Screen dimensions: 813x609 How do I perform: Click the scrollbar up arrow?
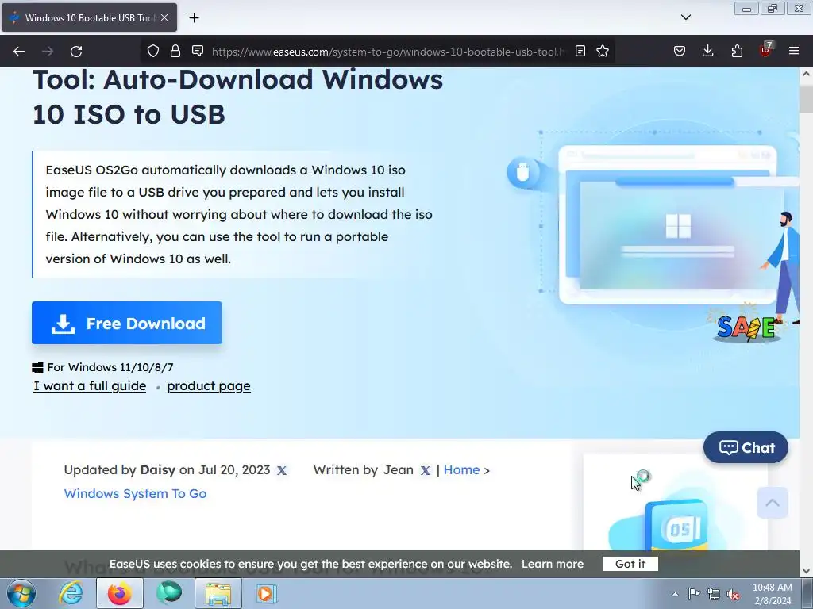(x=806, y=74)
